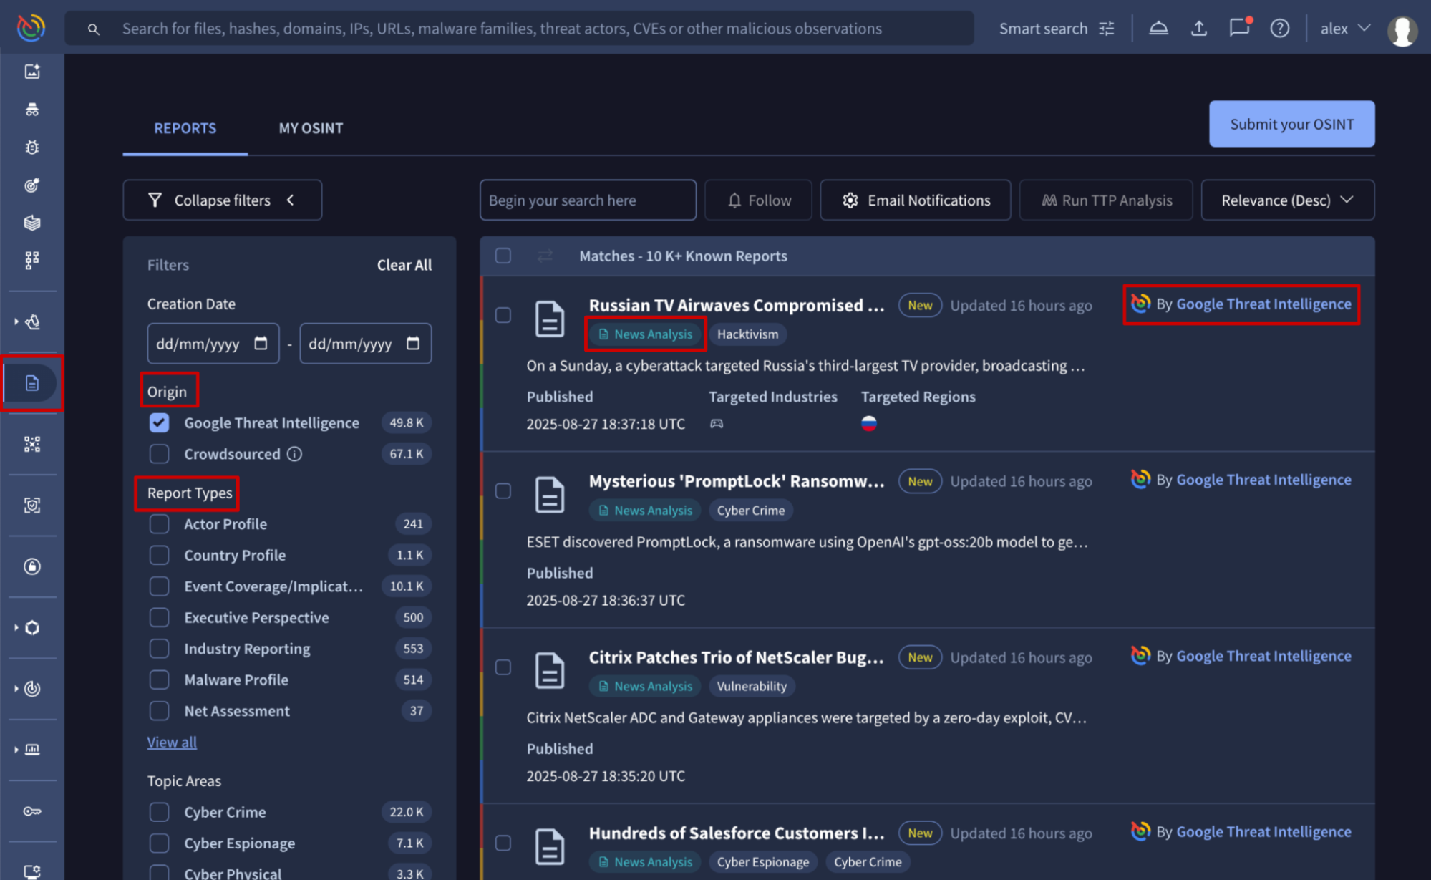The height and width of the screenshot is (880, 1431).
Task: Open the notifications chat icon in top bar
Action: [x=1238, y=28]
